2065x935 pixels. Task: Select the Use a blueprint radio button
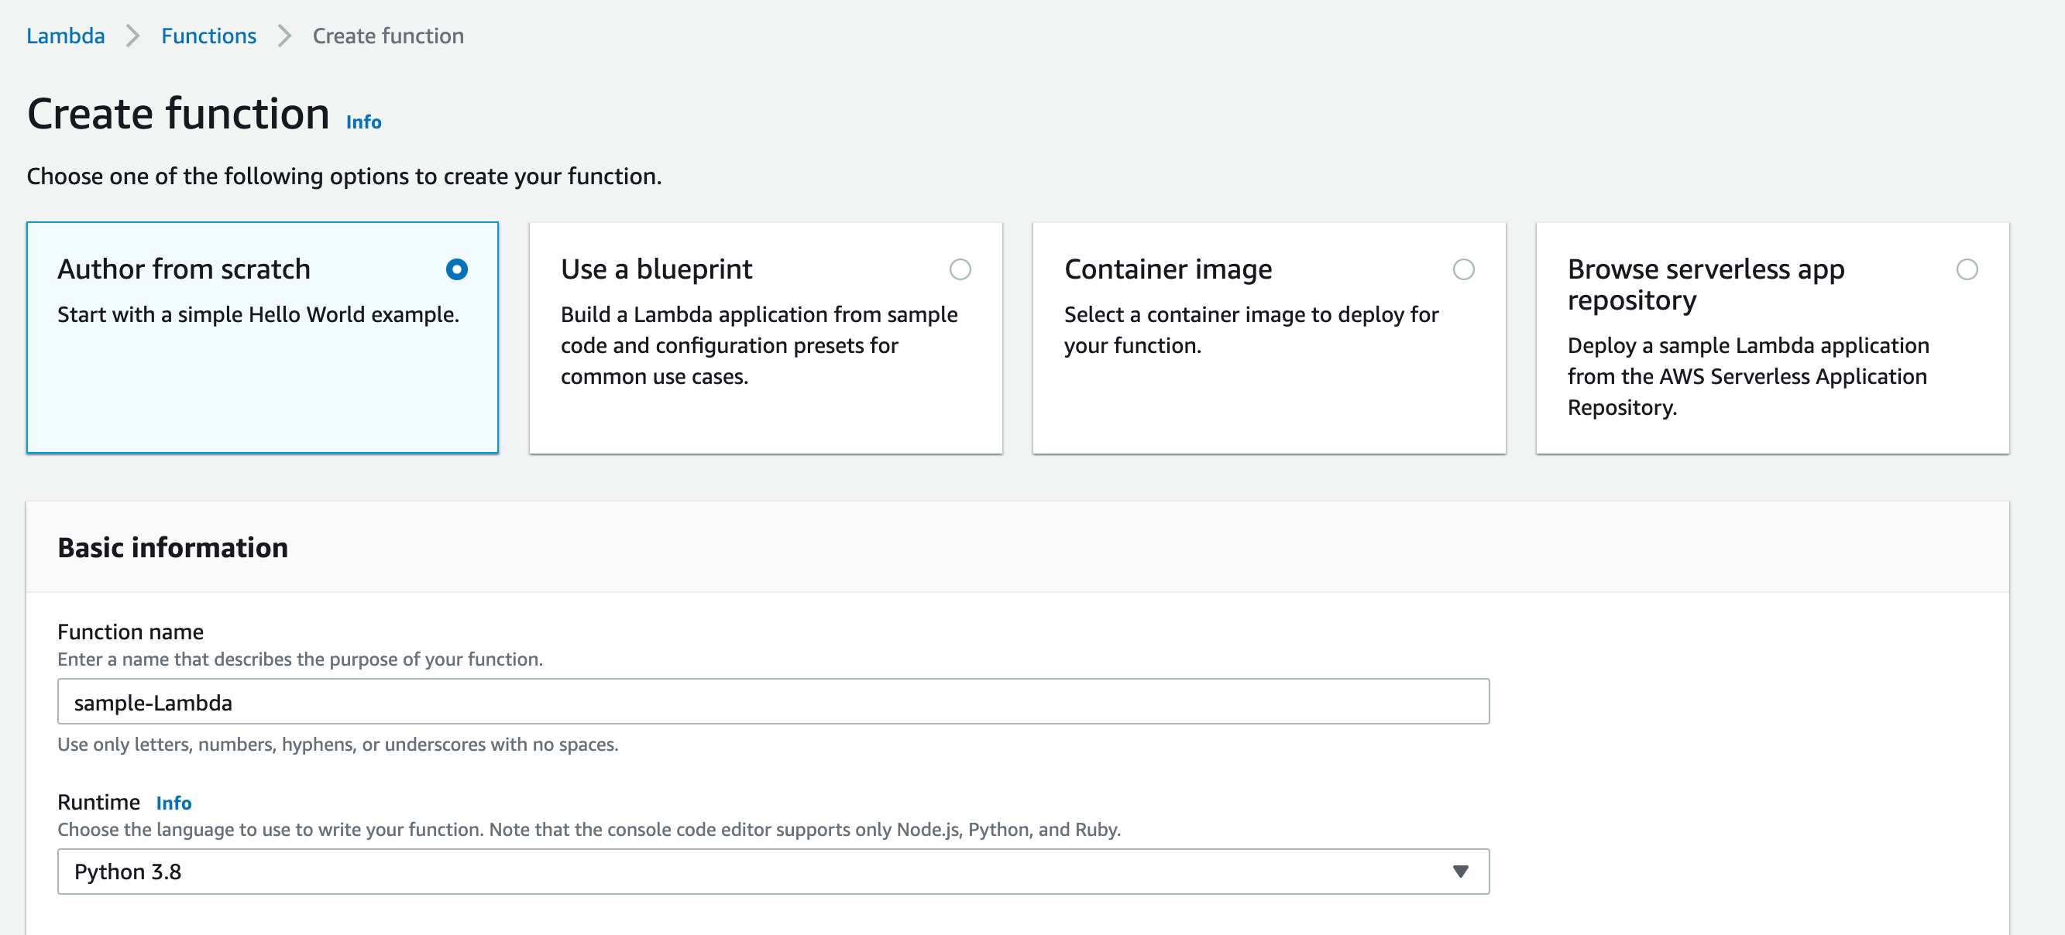[960, 269]
